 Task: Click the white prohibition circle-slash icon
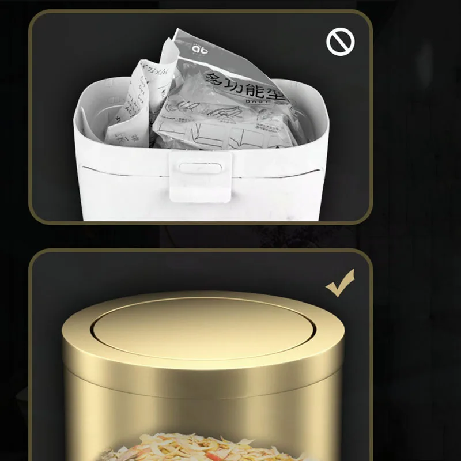click(x=340, y=41)
